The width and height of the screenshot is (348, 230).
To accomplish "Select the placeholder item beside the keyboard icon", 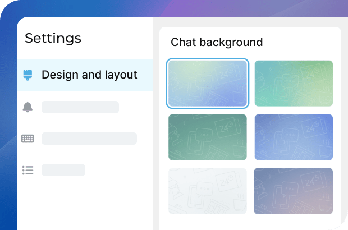I will (89, 139).
